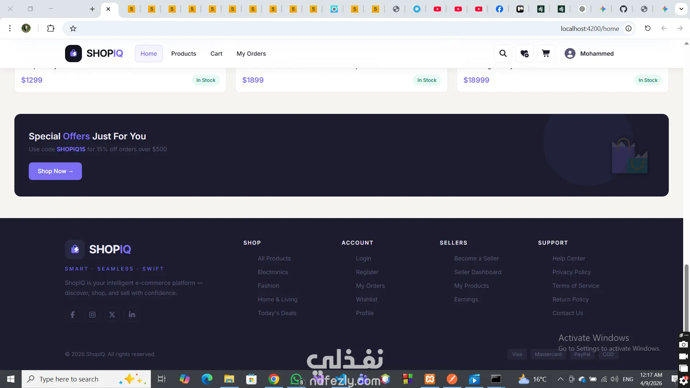
Task: Click the Instagram social icon in footer
Action: [x=92, y=315]
